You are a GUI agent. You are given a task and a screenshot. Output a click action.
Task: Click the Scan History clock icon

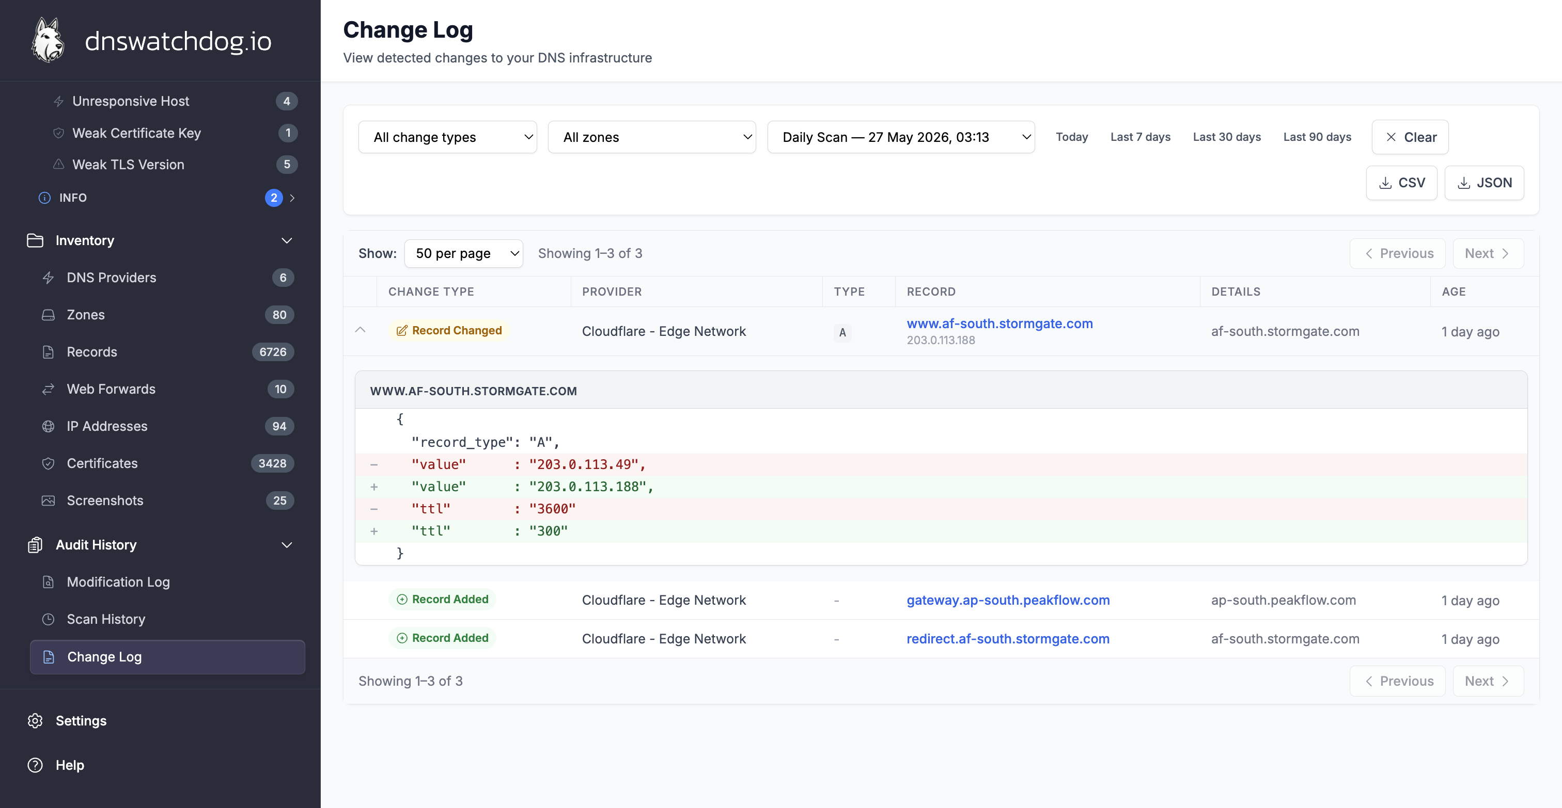pyautogui.click(x=48, y=619)
